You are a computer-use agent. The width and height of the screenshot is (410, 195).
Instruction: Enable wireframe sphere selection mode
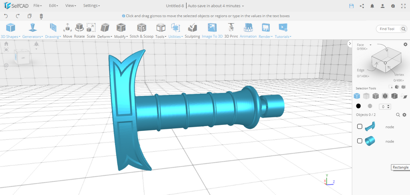366,96
